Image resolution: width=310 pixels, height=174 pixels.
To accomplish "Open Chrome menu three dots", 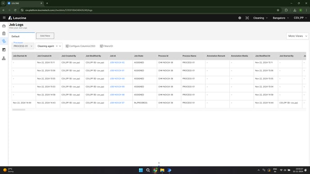I will [306, 10].
